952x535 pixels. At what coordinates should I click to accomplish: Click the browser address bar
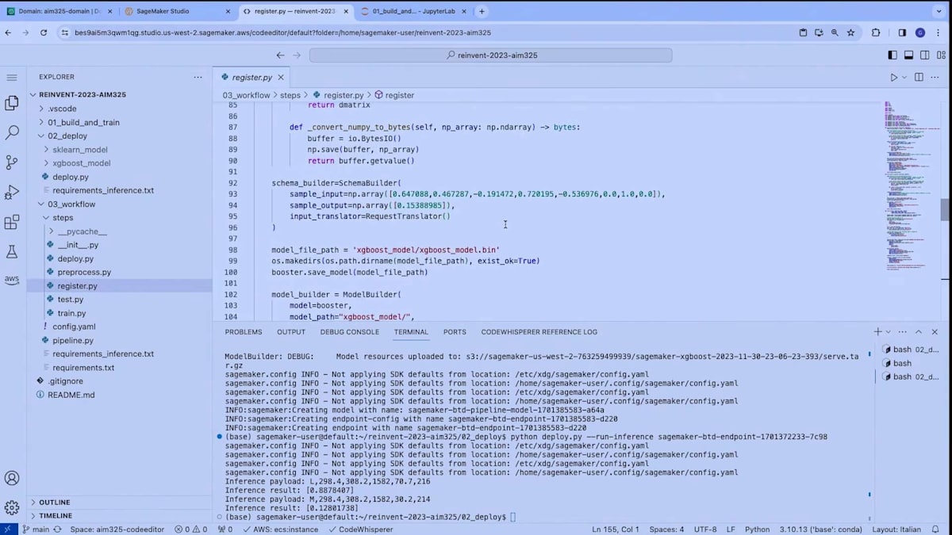coord(428,32)
